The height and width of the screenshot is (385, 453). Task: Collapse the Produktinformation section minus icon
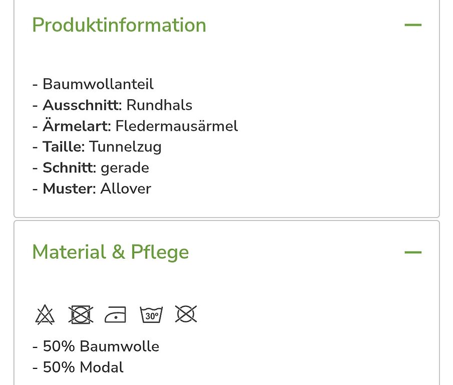413,25
